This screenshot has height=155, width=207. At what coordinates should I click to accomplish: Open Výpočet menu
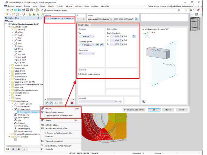point(51,6)
